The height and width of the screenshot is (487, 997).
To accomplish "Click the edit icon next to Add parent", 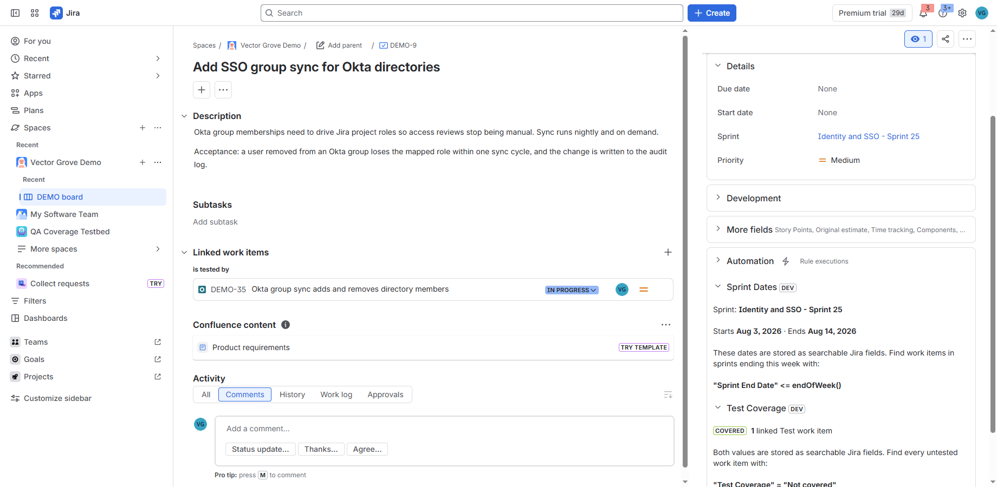I will point(320,45).
